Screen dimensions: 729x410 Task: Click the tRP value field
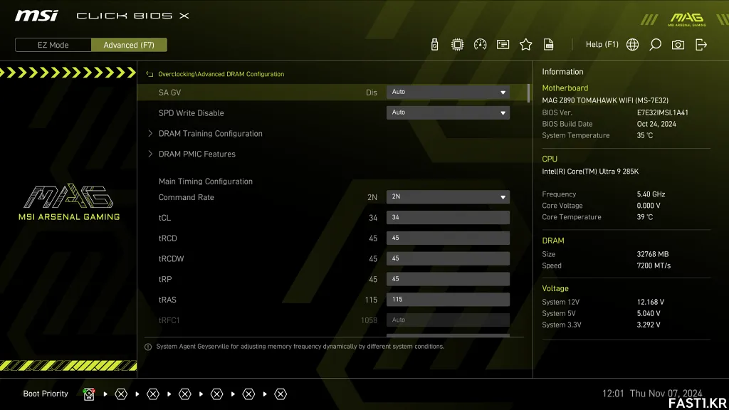[x=448, y=279]
